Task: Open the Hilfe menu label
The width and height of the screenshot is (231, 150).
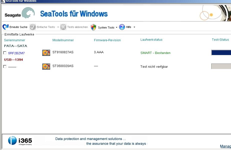Action: pos(128,27)
